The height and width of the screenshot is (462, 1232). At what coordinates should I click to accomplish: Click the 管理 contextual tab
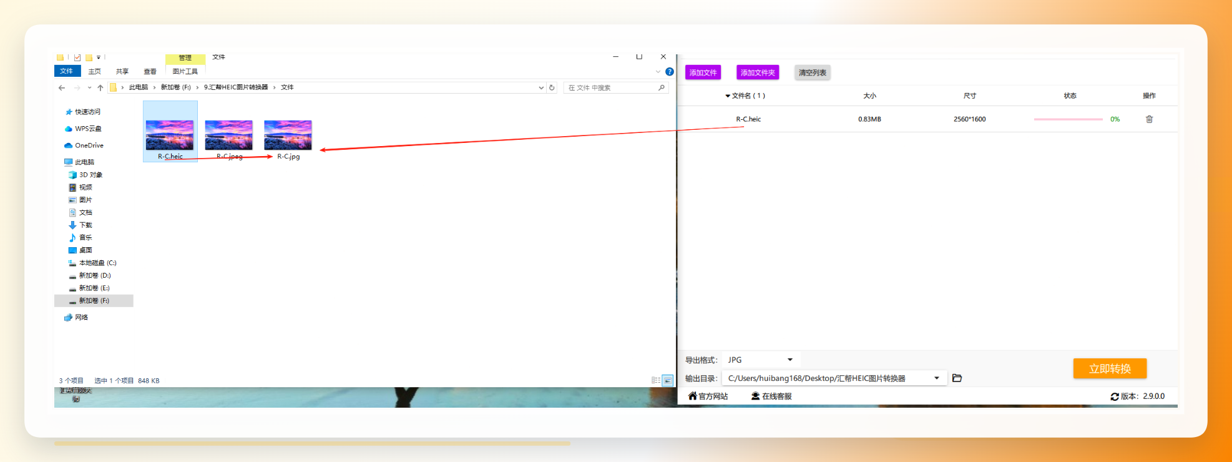185,58
